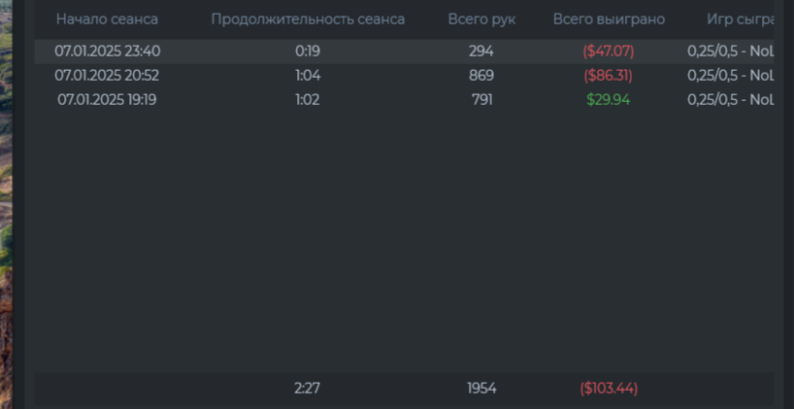Click the 1954 total hands summary
This screenshot has height=409, width=794.
[x=481, y=389]
